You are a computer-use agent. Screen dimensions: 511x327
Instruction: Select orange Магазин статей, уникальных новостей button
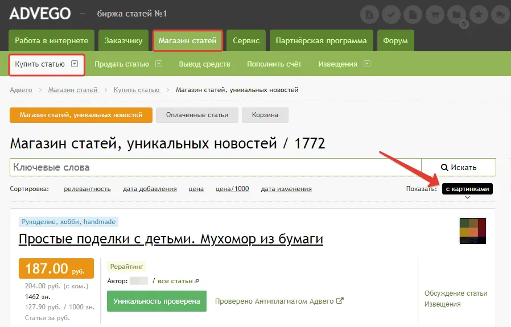pos(81,115)
